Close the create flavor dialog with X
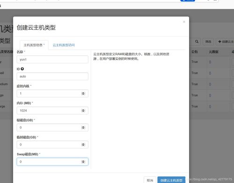 184,21
